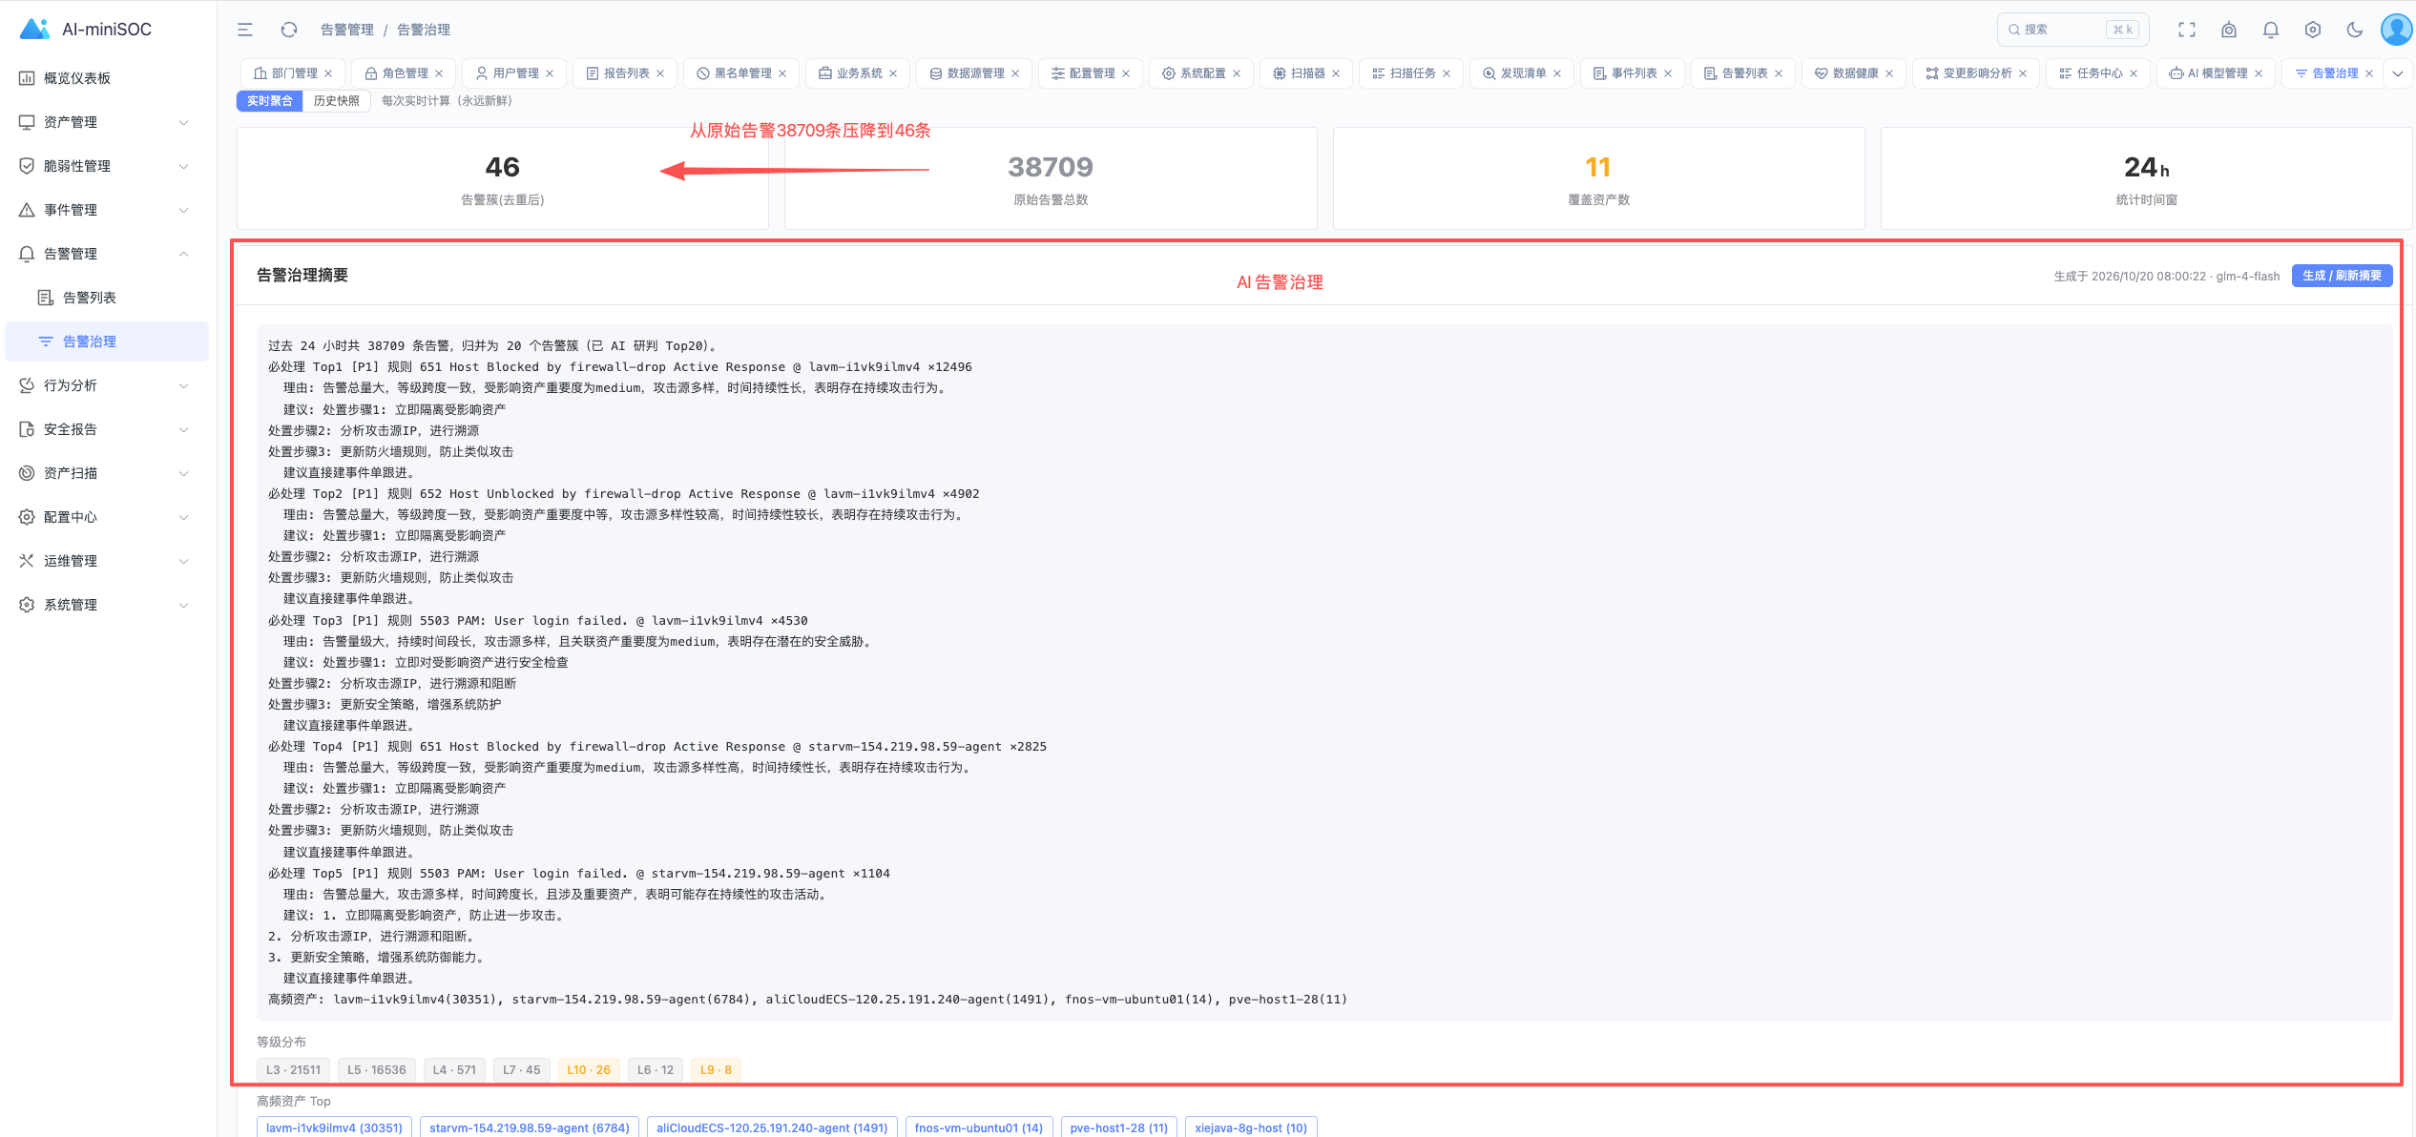Screen dimensions: 2416x1137
Task: Click the L9 · 8 level tag
Action: (x=716, y=1070)
